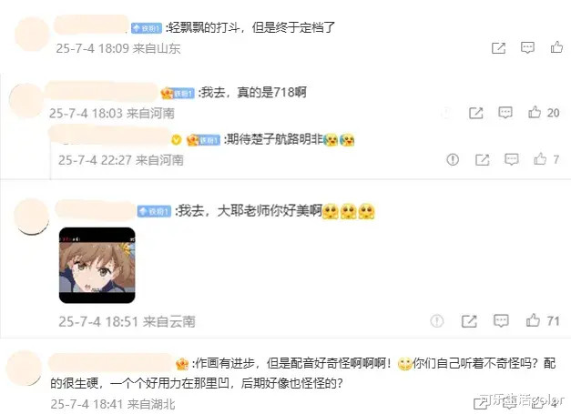Like the 真的是718啊 comment with 20 likes

(535, 112)
